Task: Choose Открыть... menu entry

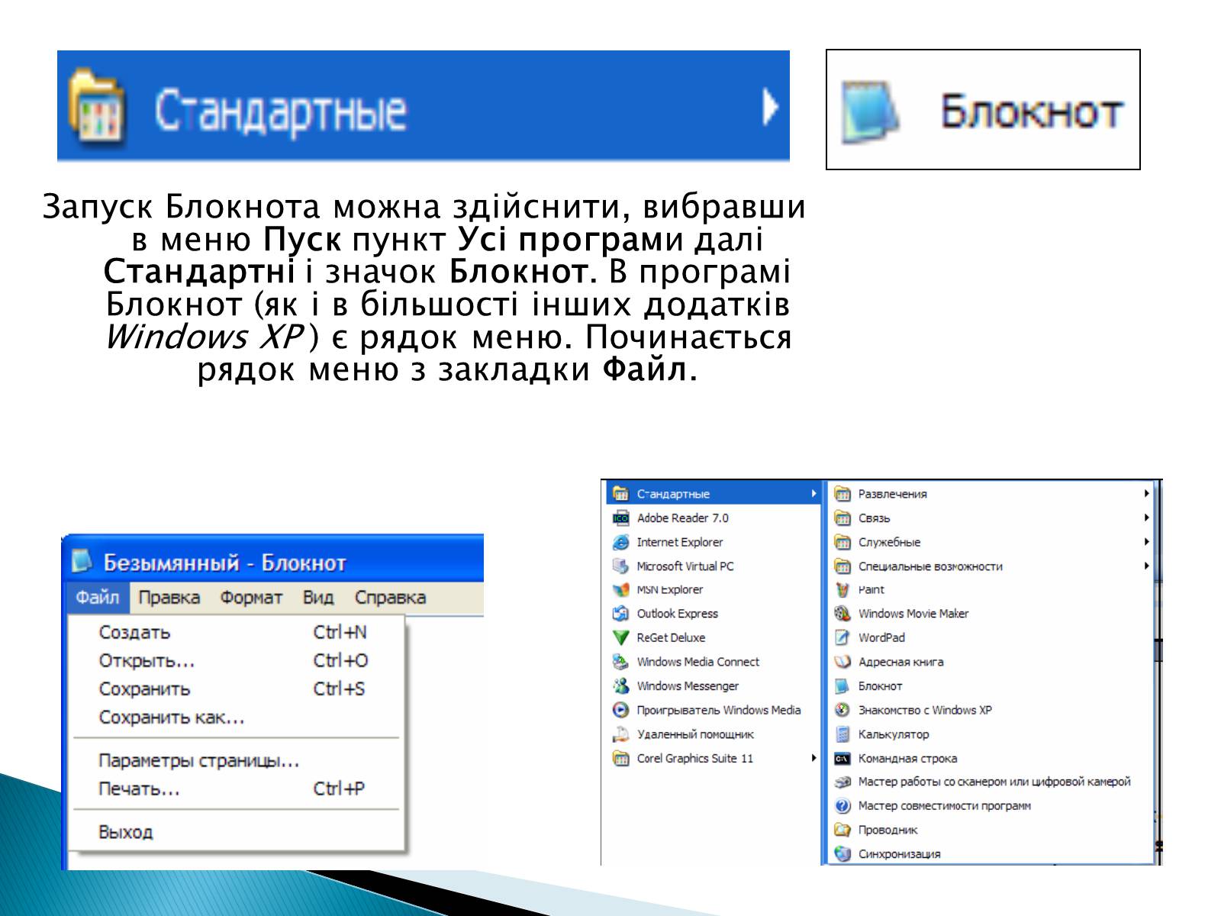Action: tap(236, 660)
